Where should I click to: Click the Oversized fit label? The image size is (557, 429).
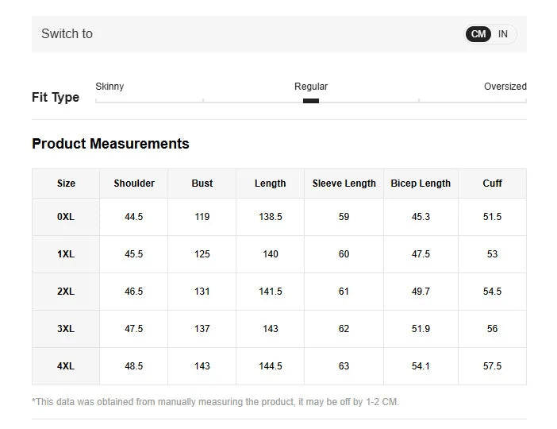pos(505,87)
